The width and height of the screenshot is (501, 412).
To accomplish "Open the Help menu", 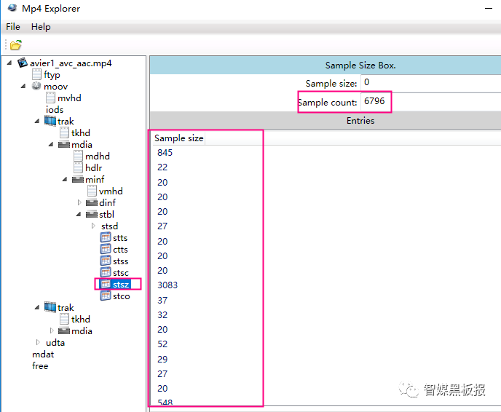I will [41, 27].
